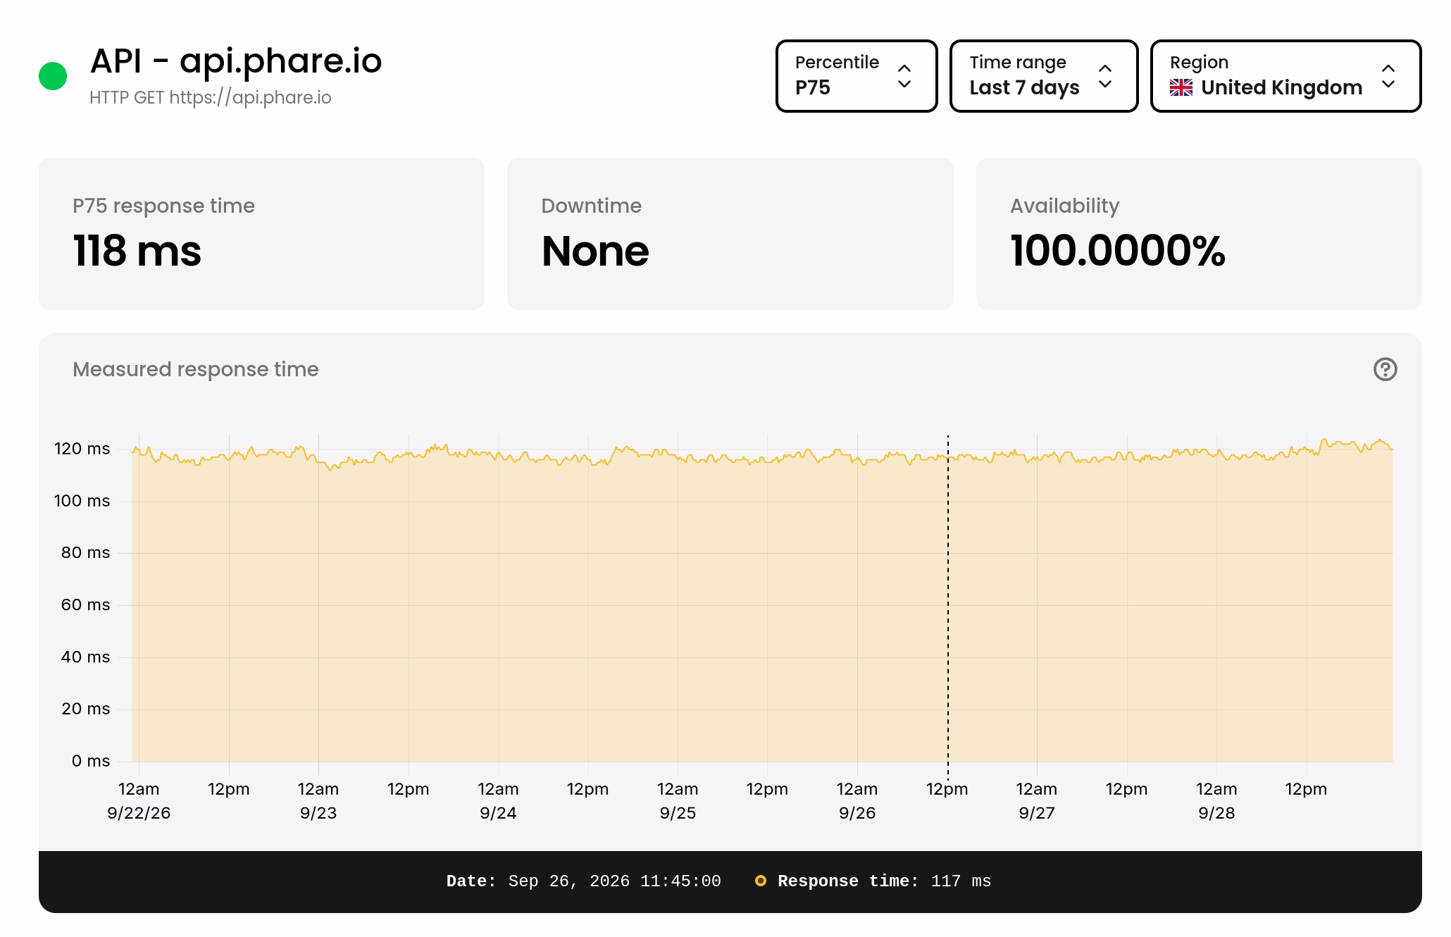This screenshot has height=937, width=1451.
Task: Click the 9/24 date axis label
Action: pos(498,813)
